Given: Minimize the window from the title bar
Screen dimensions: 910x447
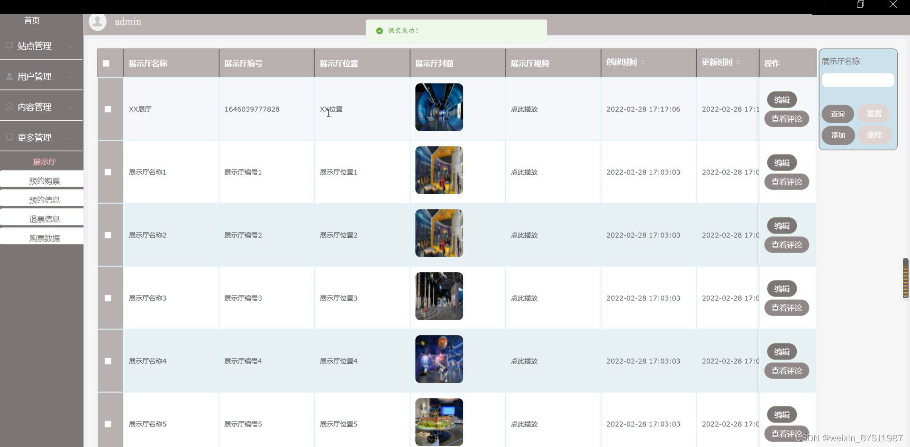Looking at the screenshot, I should [828, 4].
